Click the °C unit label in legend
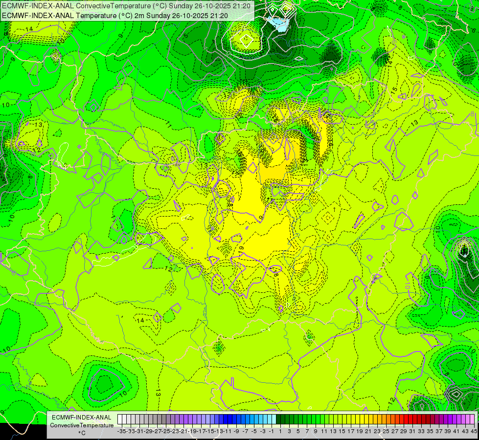 82,433
